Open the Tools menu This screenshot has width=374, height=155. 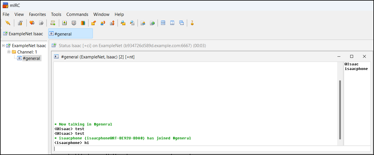[56, 14]
